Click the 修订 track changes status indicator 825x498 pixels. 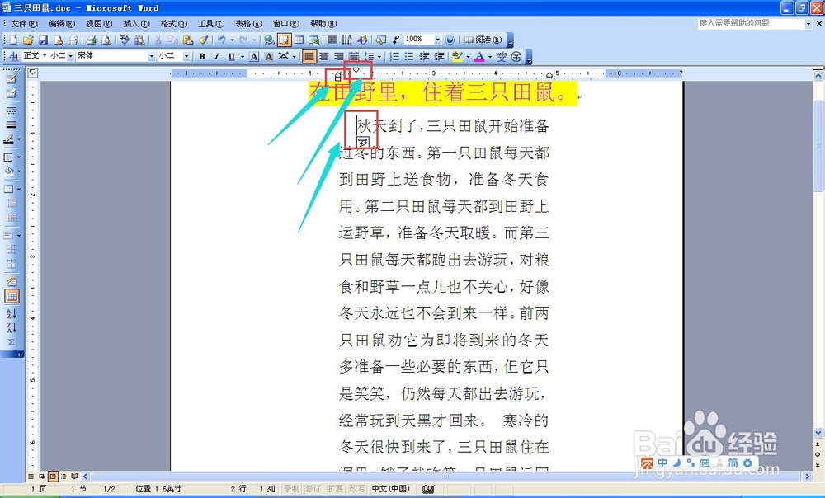pos(313,489)
